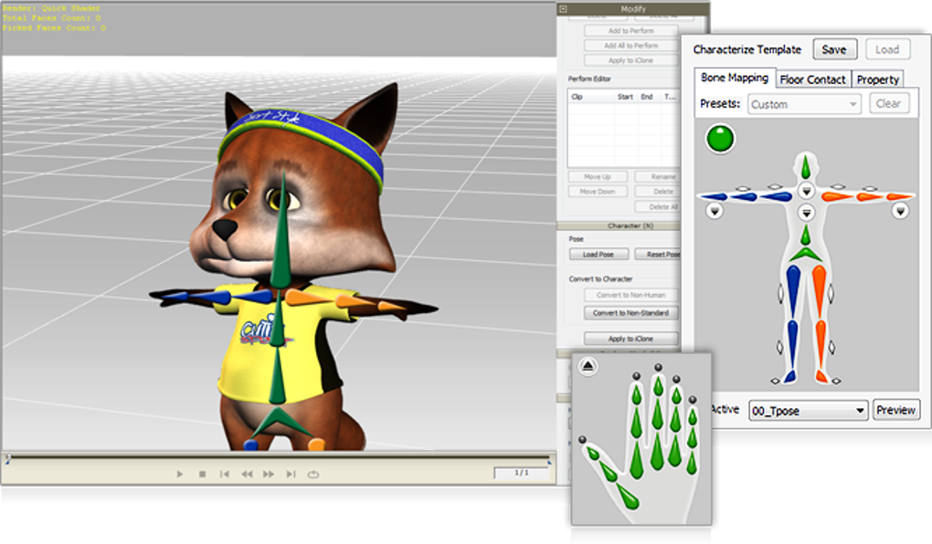Expand the chest round arrow button in diagram
The width and height of the screenshot is (932, 544).
pos(807,213)
